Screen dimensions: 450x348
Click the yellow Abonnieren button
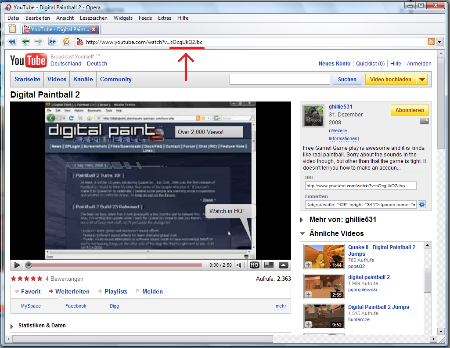409,110
